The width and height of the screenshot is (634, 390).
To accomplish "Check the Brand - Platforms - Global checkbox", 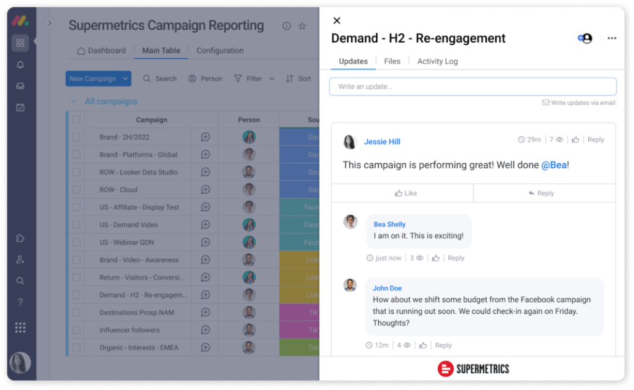I will pyautogui.click(x=76, y=154).
